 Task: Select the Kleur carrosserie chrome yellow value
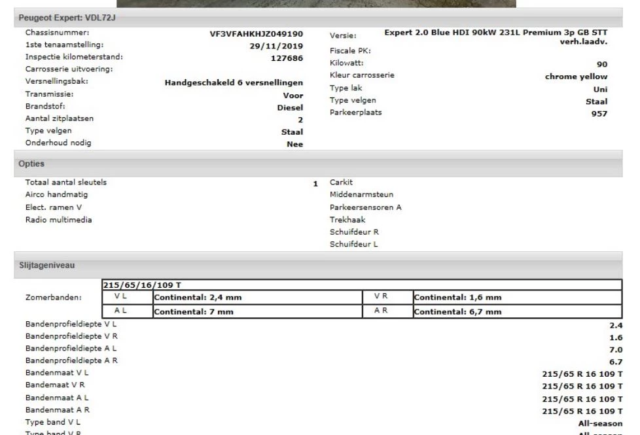pyautogui.click(x=576, y=76)
